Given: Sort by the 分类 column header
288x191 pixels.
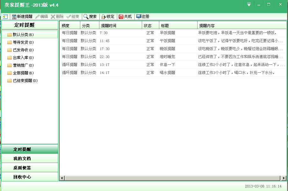Looking at the screenshot, I should click(90, 26).
